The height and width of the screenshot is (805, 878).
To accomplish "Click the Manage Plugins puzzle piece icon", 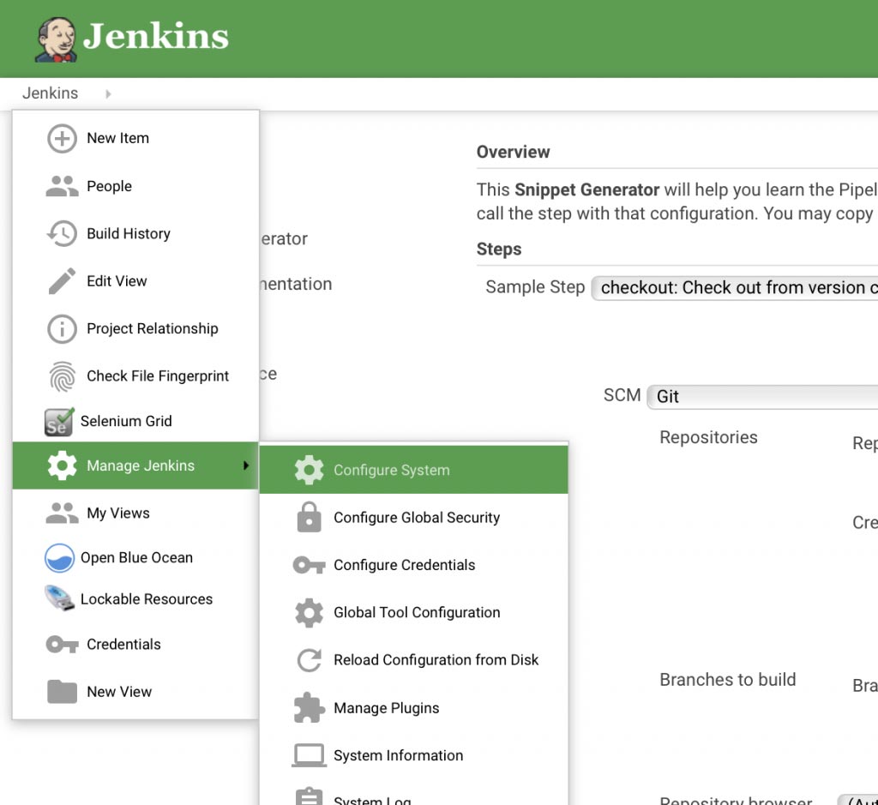I will tap(309, 707).
